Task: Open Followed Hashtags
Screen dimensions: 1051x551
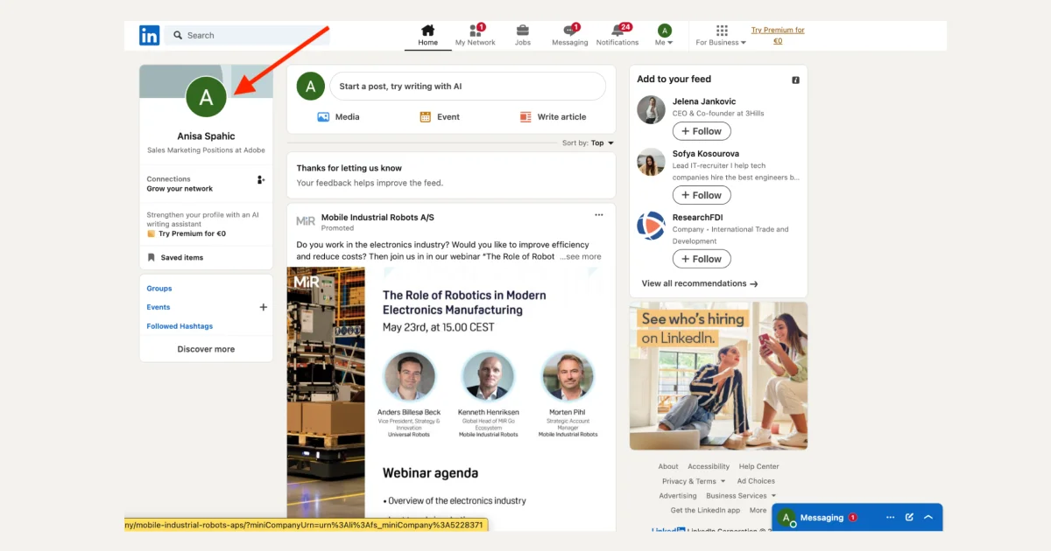Action: click(180, 326)
